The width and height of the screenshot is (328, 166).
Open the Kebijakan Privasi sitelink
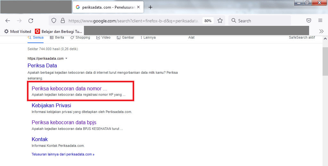pyautogui.click(x=52, y=106)
